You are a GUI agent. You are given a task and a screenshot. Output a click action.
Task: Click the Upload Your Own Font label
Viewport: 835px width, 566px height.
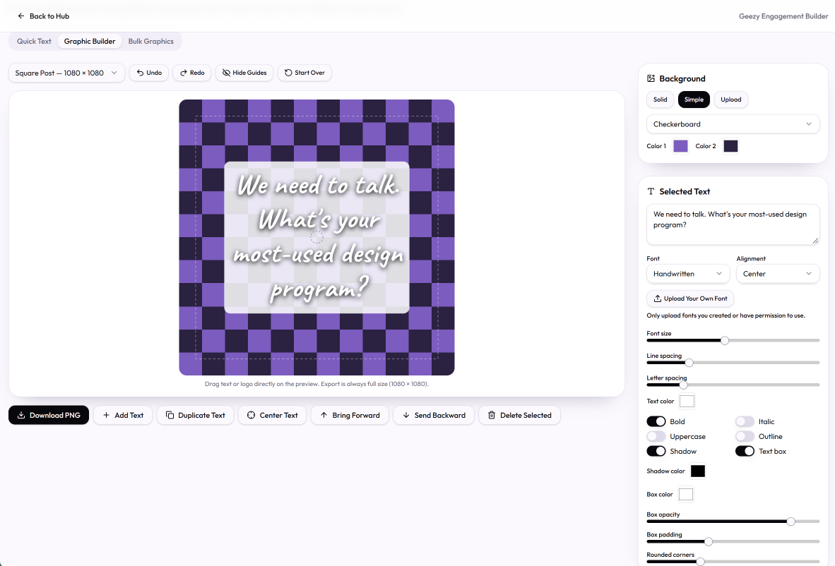click(x=695, y=299)
